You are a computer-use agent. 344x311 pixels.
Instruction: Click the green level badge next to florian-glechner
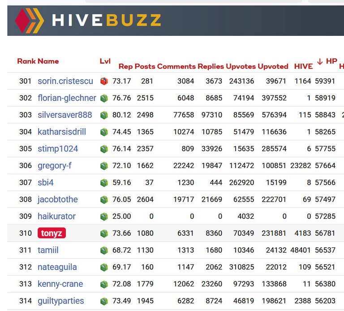(104, 98)
